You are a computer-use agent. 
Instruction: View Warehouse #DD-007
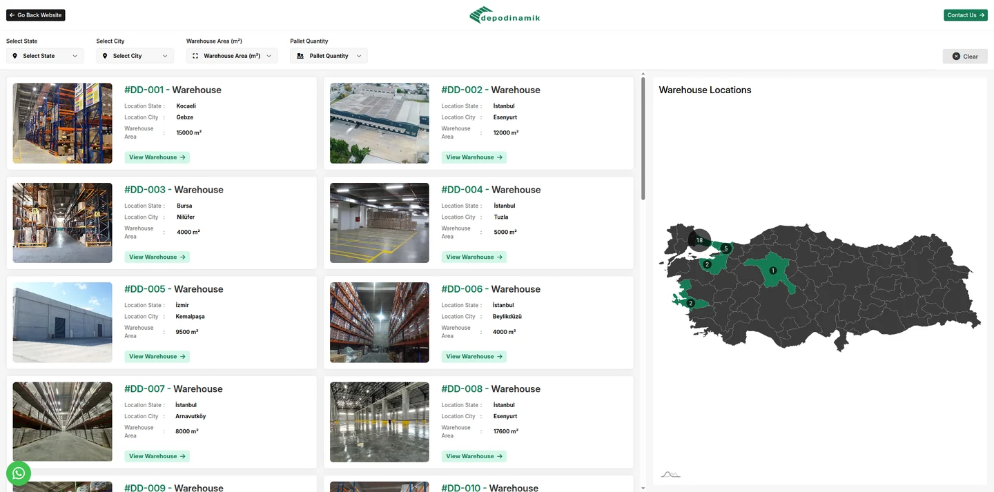coord(157,456)
